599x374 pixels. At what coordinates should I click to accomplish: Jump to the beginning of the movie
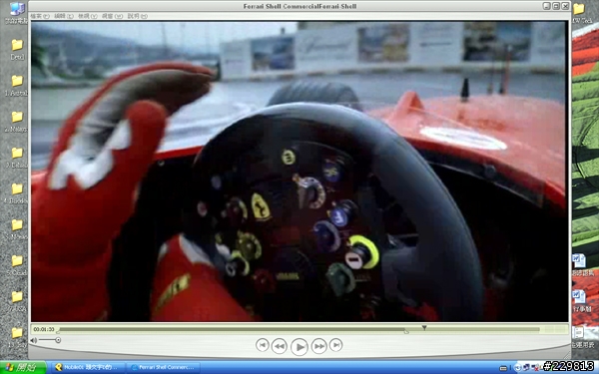pos(262,345)
